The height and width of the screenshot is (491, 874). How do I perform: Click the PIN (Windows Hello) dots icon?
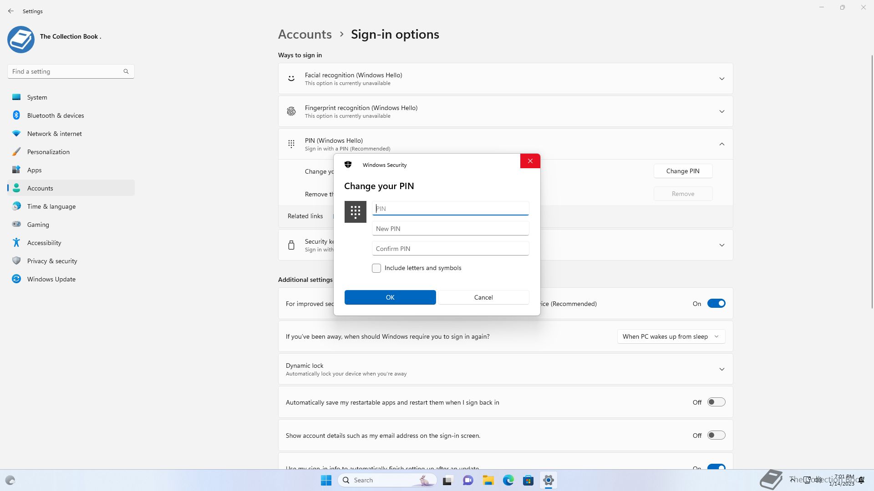click(291, 144)
